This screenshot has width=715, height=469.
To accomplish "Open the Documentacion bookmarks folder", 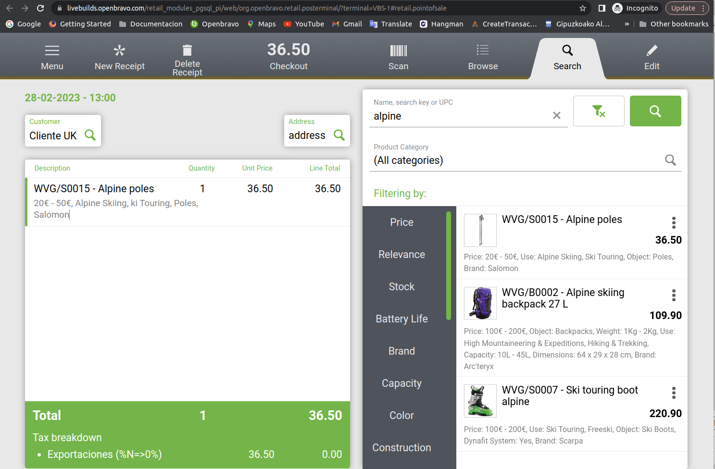I will click(x=151, y=24).
